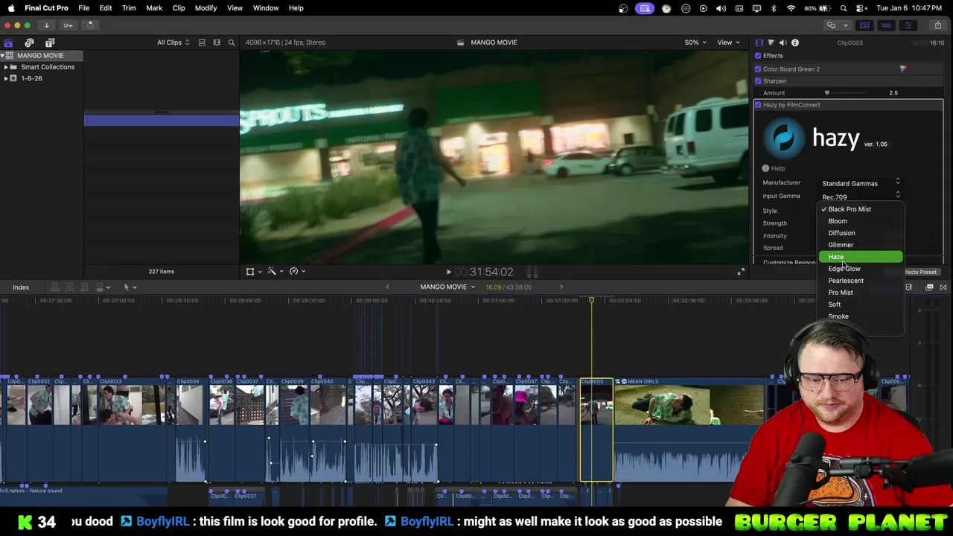
Task: Click the viewer fullscreen expand arrows
Action: click(x=740, y=272)
